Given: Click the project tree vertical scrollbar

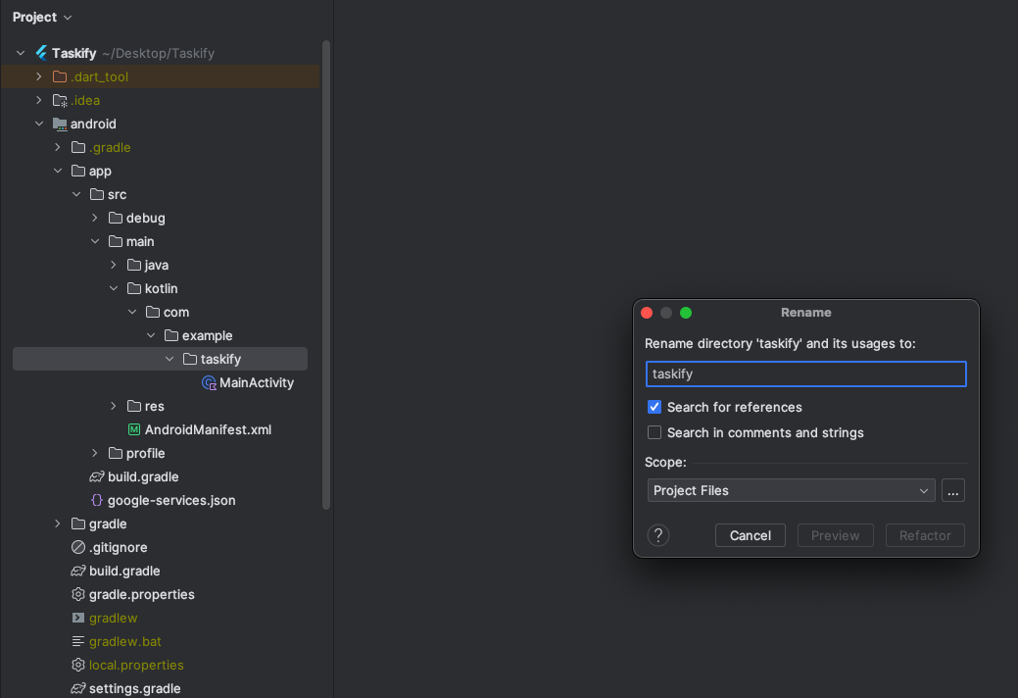Looking at the screenshot, I should tap(326, 274).
